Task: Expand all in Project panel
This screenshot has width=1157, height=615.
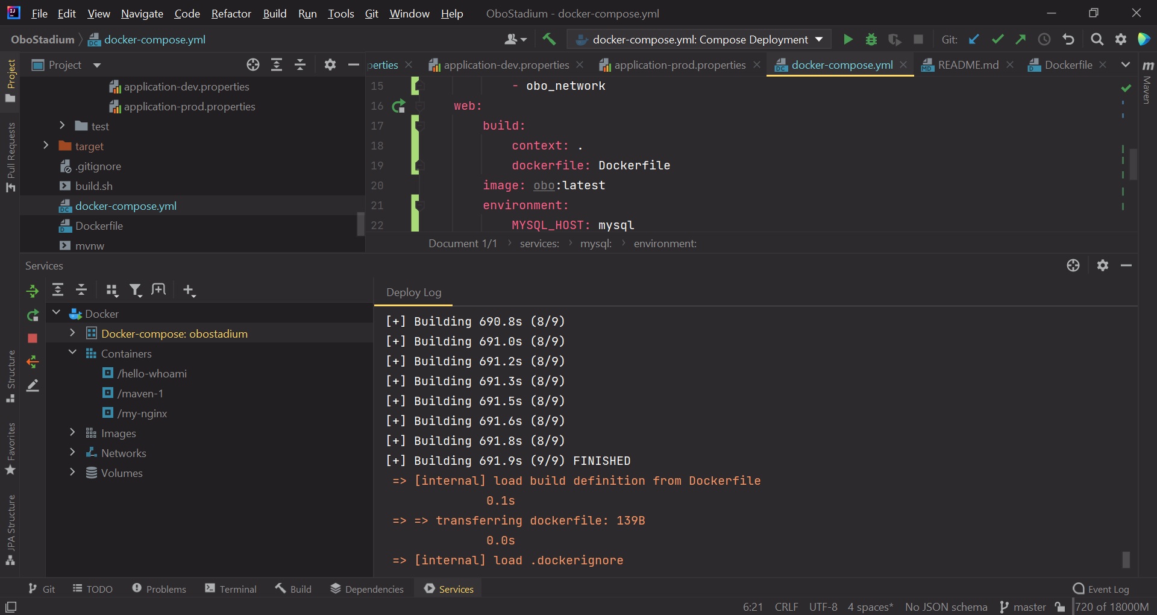Action: [277, 65]
